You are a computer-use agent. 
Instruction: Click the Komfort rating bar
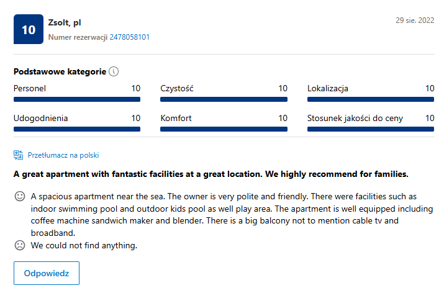point(224,129)
